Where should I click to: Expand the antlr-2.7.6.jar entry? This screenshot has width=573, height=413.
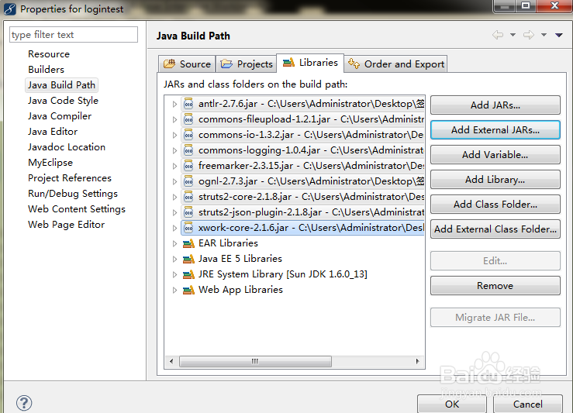[x=174, y=104]
